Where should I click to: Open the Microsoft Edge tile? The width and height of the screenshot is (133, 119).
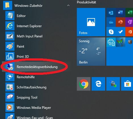[98, 84]
